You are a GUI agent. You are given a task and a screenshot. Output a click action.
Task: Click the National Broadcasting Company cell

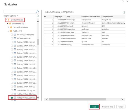tap(113, 23)
